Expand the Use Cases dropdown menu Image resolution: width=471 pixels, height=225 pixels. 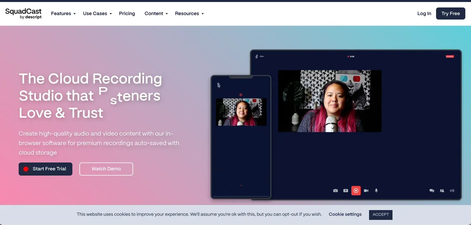(x=97, y=13)
